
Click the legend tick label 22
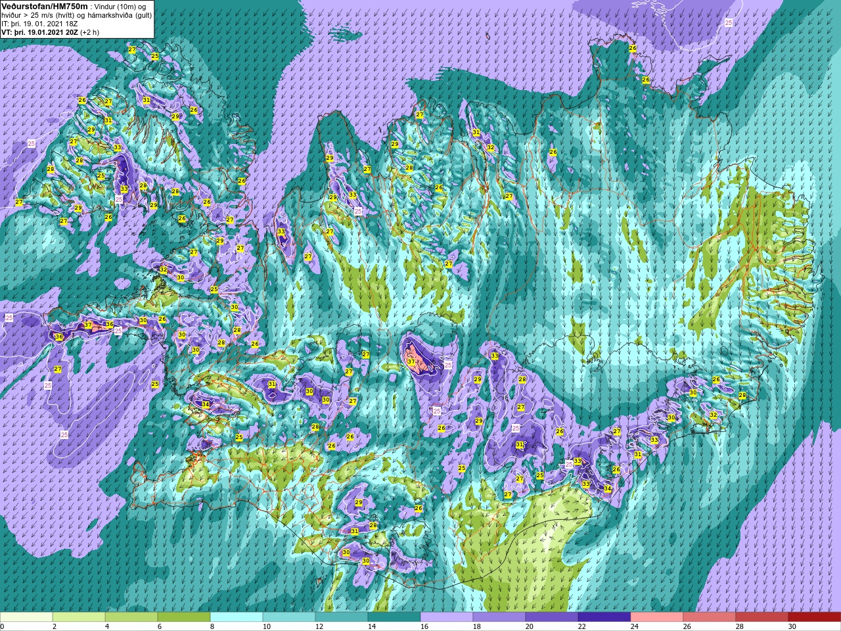click(x=581, y=626)
